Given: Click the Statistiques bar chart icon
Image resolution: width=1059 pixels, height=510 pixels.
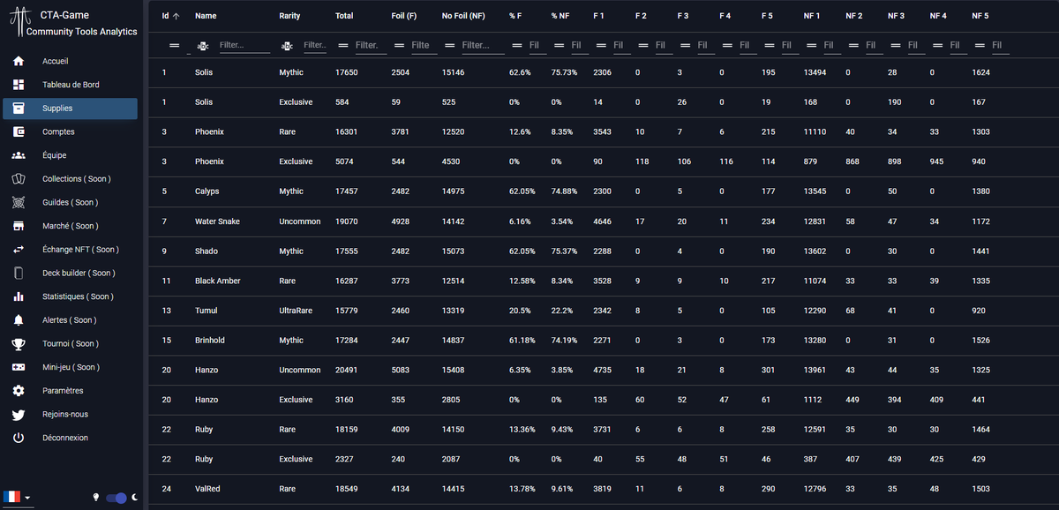Looking at the screenshot, I should click(19, 296).
